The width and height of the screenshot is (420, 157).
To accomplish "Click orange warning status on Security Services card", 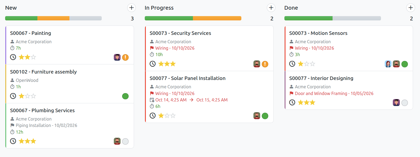I will click(x=265, y=64).
